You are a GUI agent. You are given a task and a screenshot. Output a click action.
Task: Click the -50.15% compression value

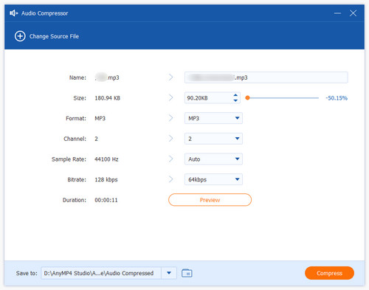(337, 98)
